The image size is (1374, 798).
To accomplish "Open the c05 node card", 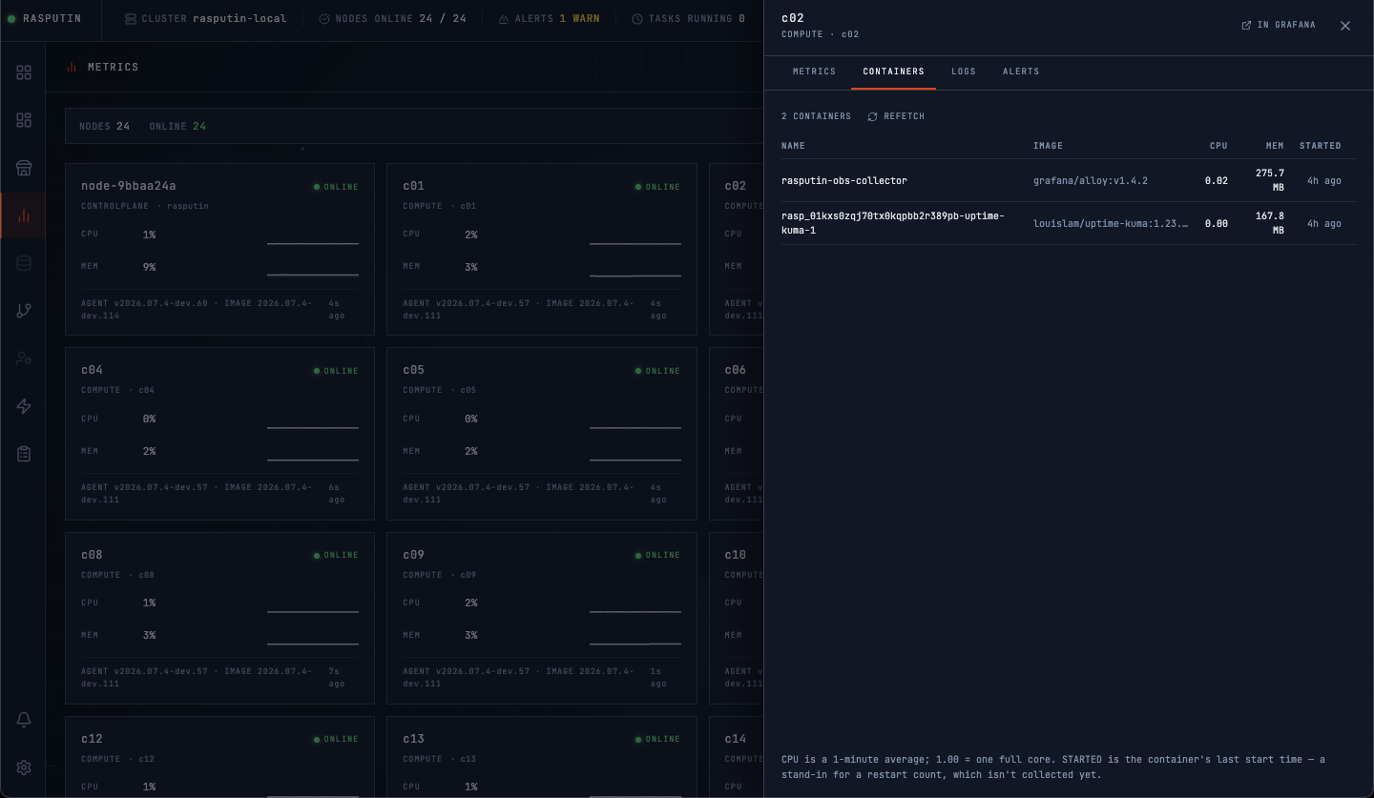I will pyautogui.click(x=542, y=434).
